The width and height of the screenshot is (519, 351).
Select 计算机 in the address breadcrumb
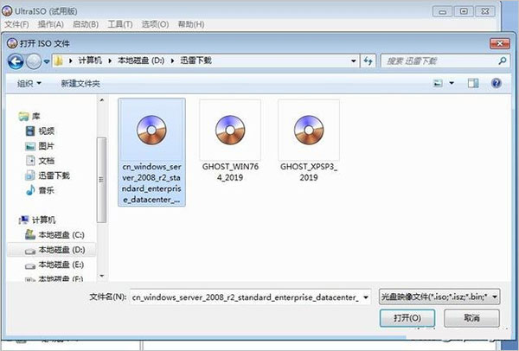coord(90,61)
